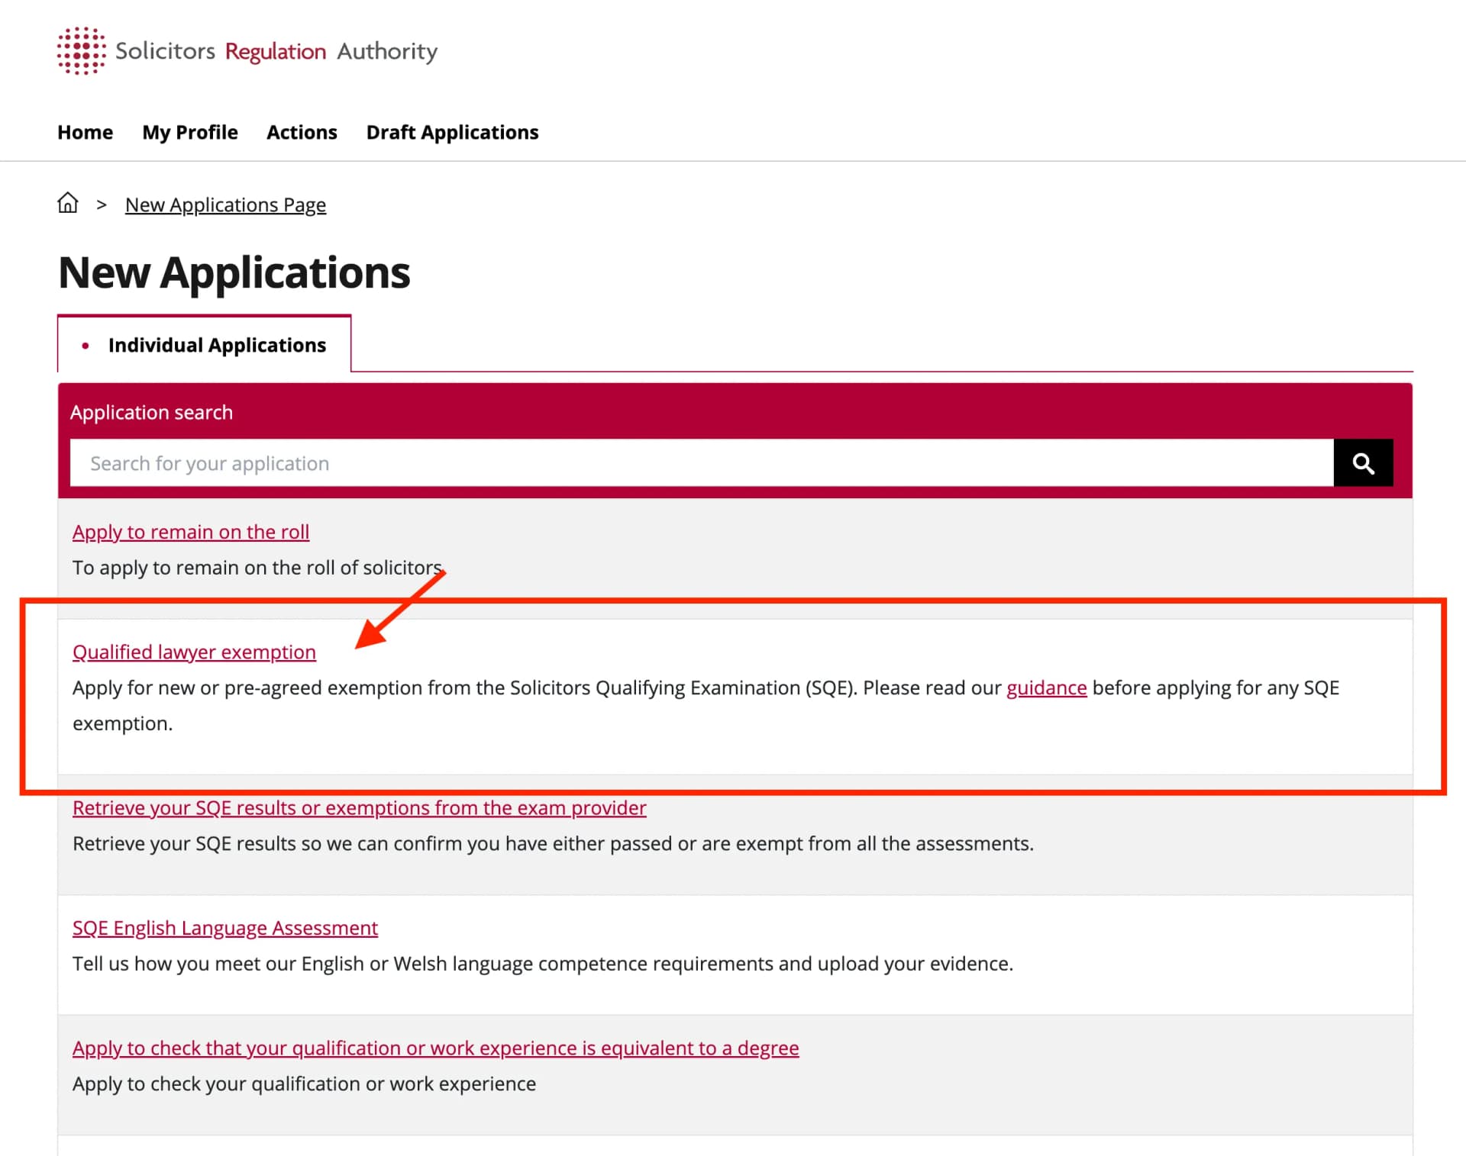The height and width of the screenshot is (1156, 1466).
Task: Open SQE English Language Assessment link
Action: pyautogui.click(x=225, y=928)
